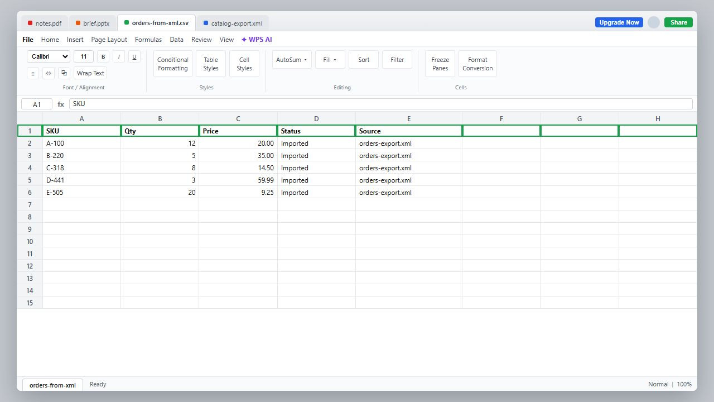The width and height of the screenshot is (714, 402).
Task: Open the Formulas tab
Action: click(148, 40)
